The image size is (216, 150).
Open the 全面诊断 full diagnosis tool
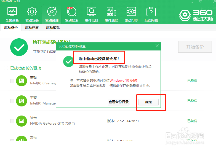tap(12, 15)
